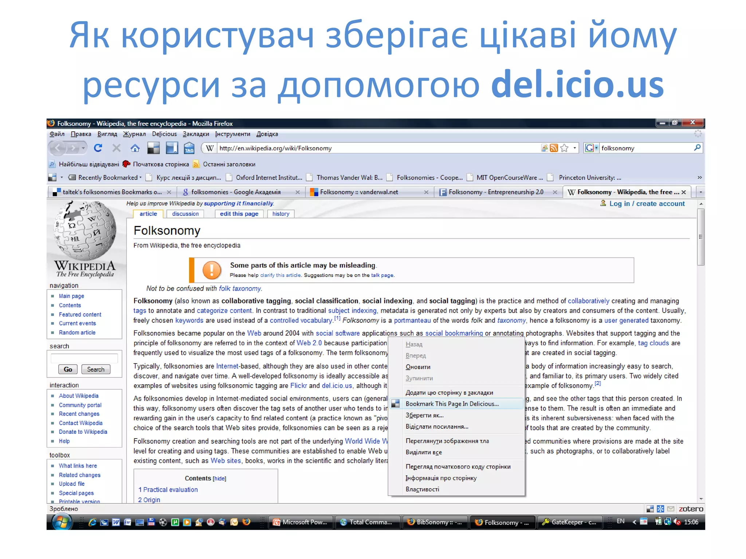Image resolution: width=746 pixels, height=559 pixels.
Task: Open the Закладки menu
Action: [196, 134]
